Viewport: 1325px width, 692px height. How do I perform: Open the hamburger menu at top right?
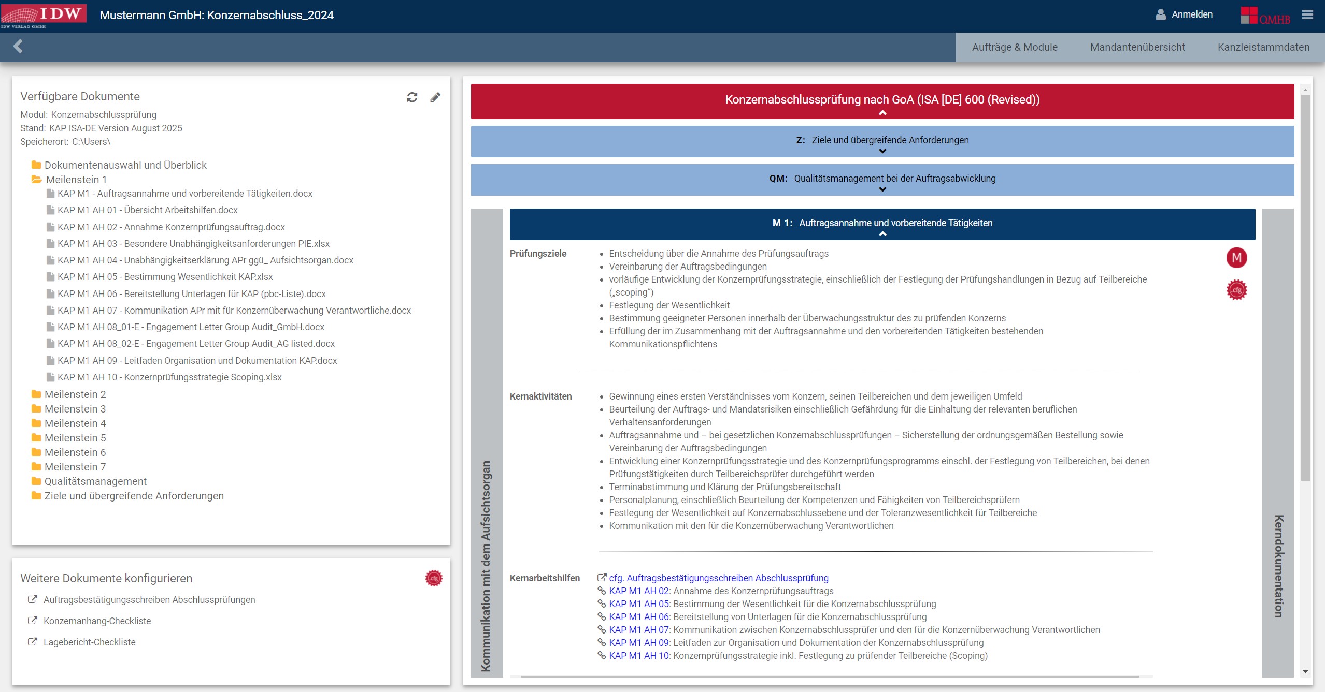(x=1307, y=14)
